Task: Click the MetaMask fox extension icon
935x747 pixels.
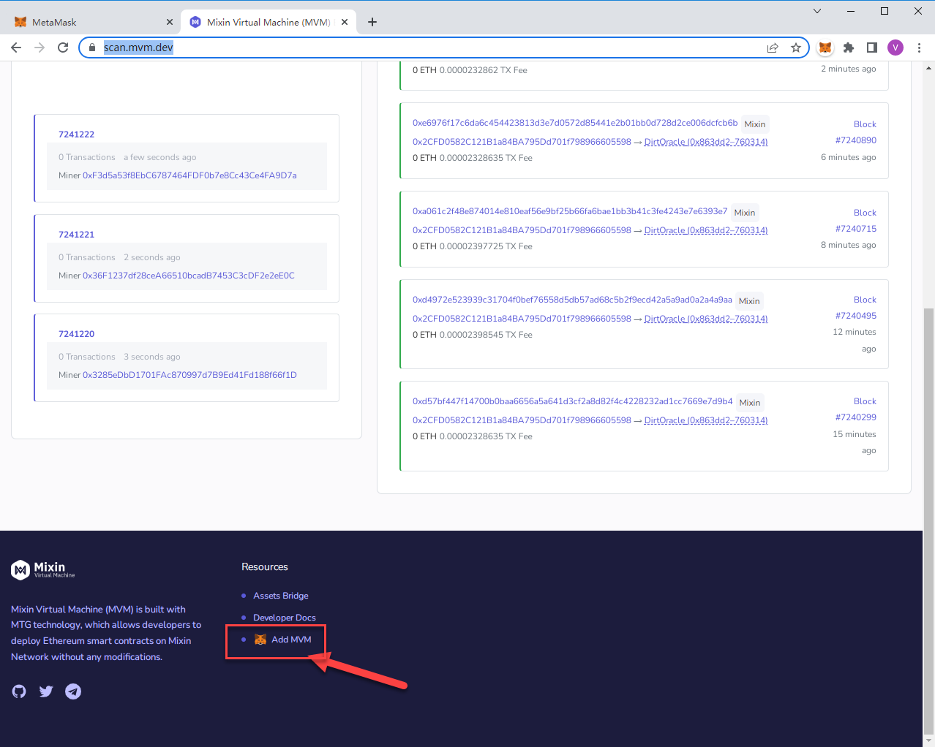Action: click(x=825, y=48)
